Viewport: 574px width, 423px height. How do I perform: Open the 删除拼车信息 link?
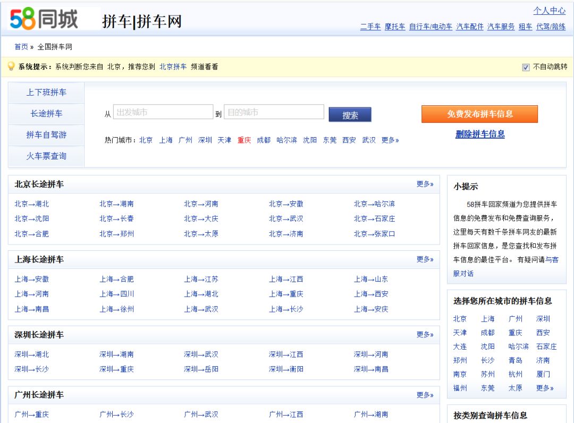pyautogui.click(x=480, y=134)
